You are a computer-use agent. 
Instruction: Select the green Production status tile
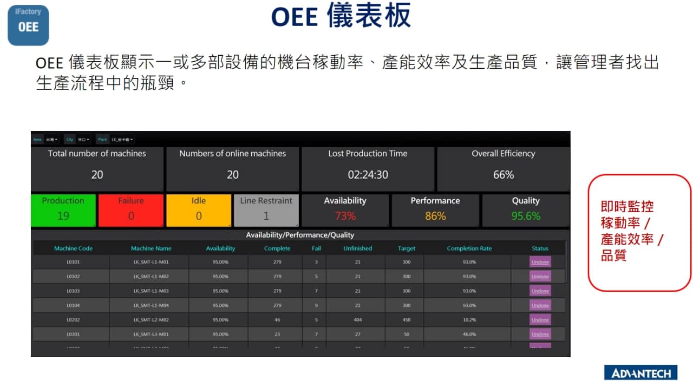(63, 210)
